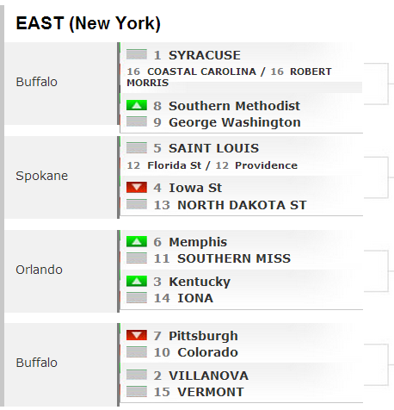Click green up arrow beside Memphis
This screenshot has width=394, height=410.
click(137, 241)
